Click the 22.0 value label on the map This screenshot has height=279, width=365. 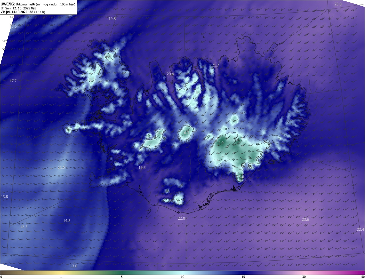(x=181, y=219)
